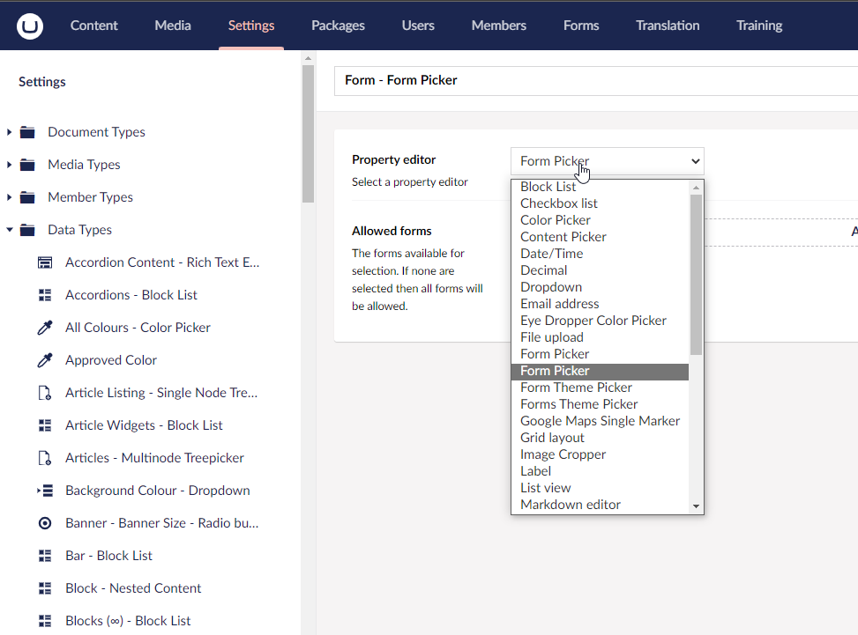Click the nested content icon beside Block

pyautogui.click(x=45, y=587)
